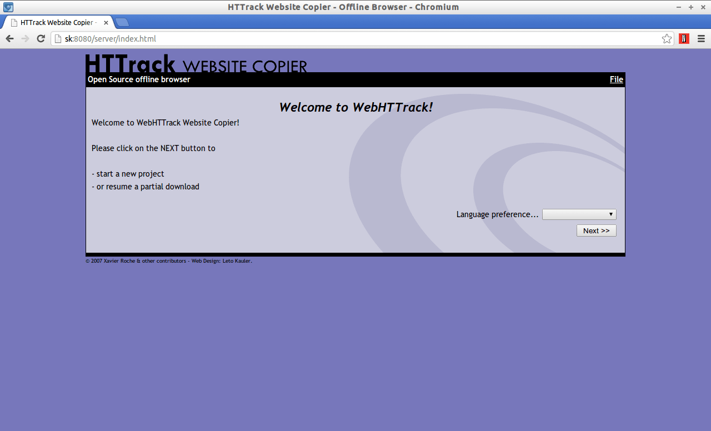Expand the language combo box arrow

(x=611, y=214)
